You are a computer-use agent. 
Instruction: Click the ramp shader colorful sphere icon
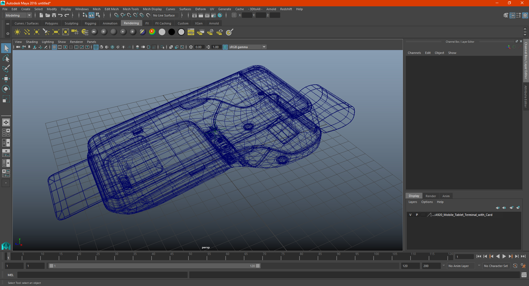pyautogui.click(x=152, y=32)
